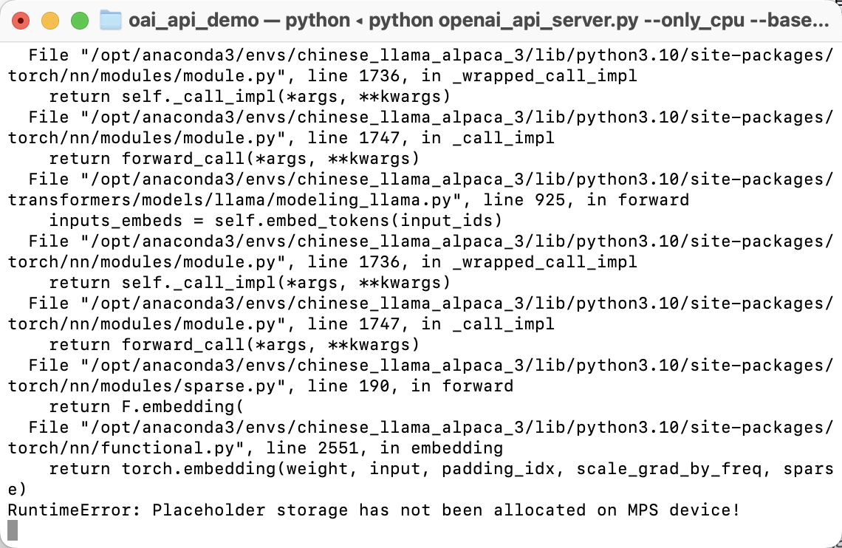The image size is (842, 548).
Task: Click the RuntimeError message line
Action: (373, 510)
